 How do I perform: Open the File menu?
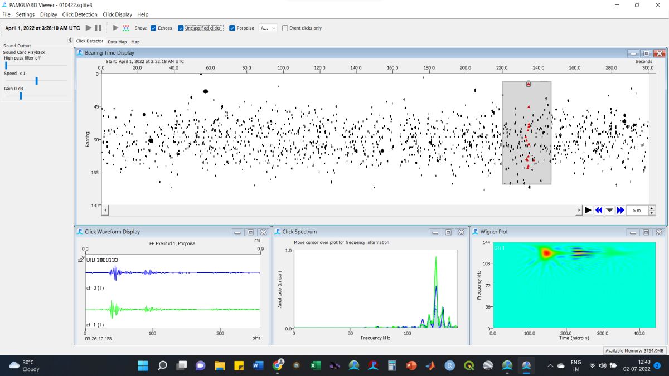point(7,14)
